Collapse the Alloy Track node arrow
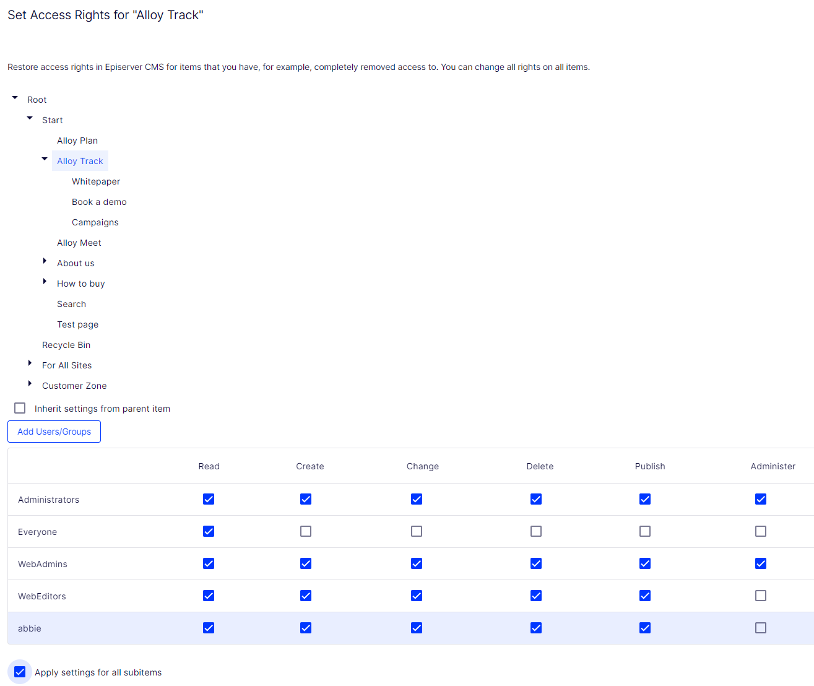This screenshot has height=686, width=814. coord(45,159)
